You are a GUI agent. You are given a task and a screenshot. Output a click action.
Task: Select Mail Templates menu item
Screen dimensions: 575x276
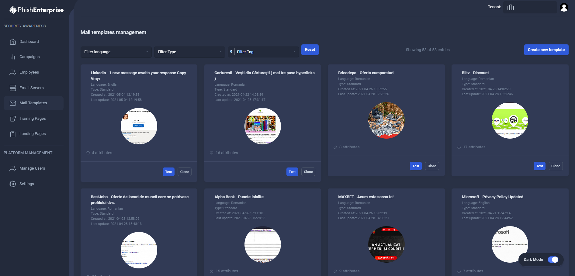point(33,103)
